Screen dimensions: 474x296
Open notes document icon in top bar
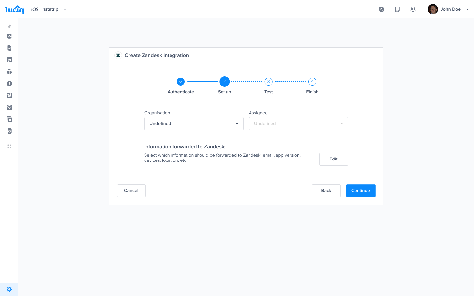397,9
